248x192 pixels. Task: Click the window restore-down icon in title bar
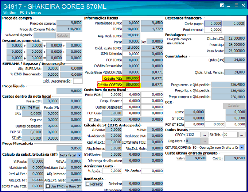point(222,6)
